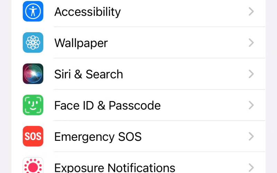Click the chevron beside Face ID & Passcode
This screenshot has width=277, height=173.
(x=251, y=105)
